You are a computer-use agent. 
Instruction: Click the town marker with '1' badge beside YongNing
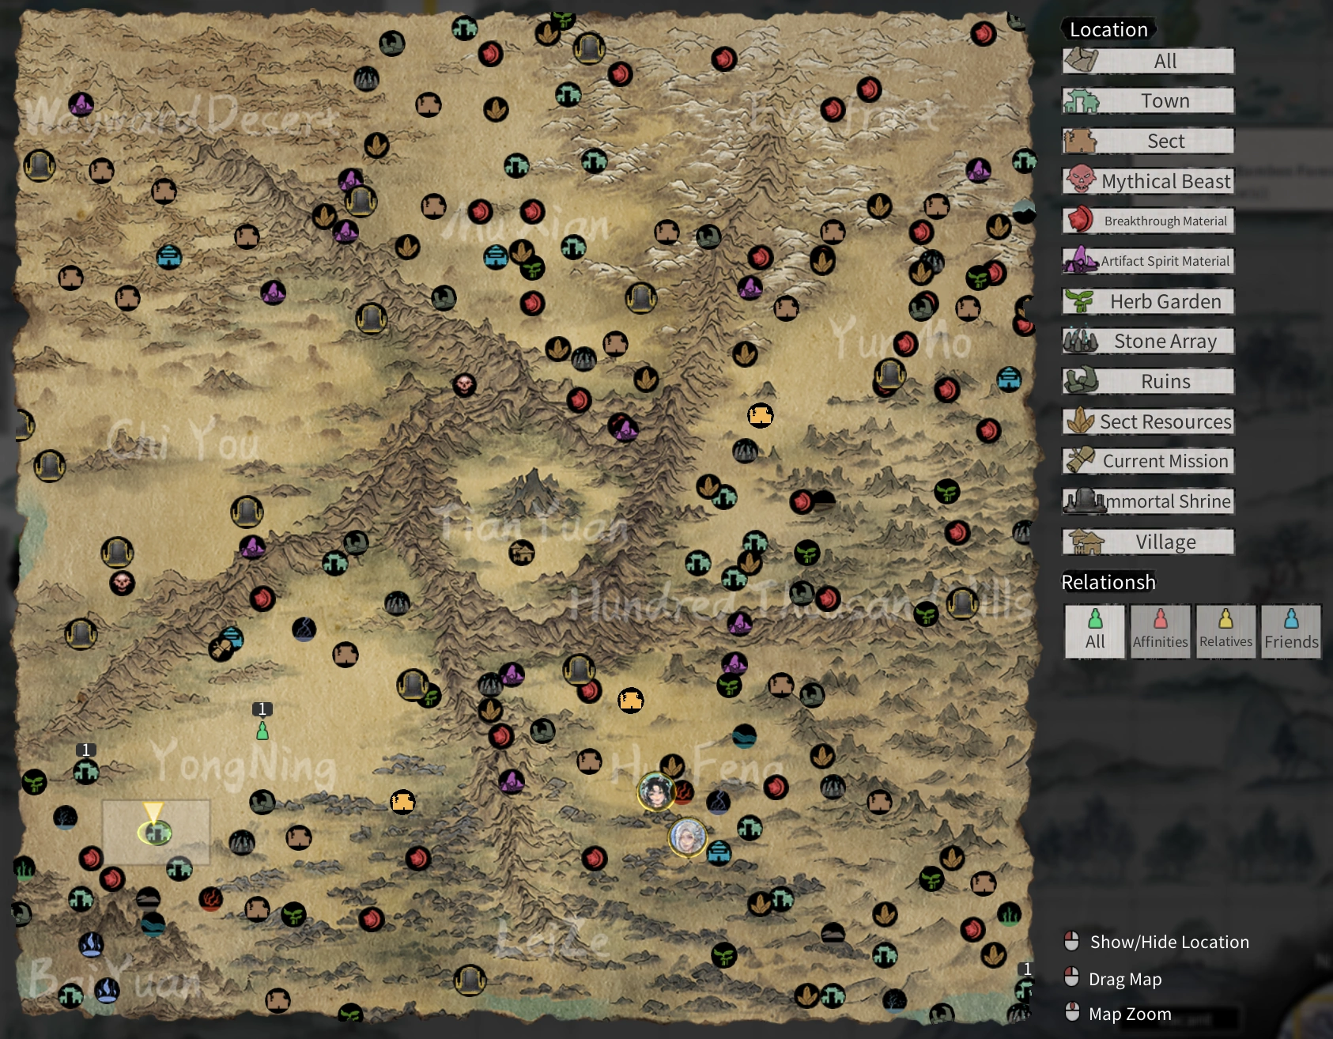click(x=86, y=772)
